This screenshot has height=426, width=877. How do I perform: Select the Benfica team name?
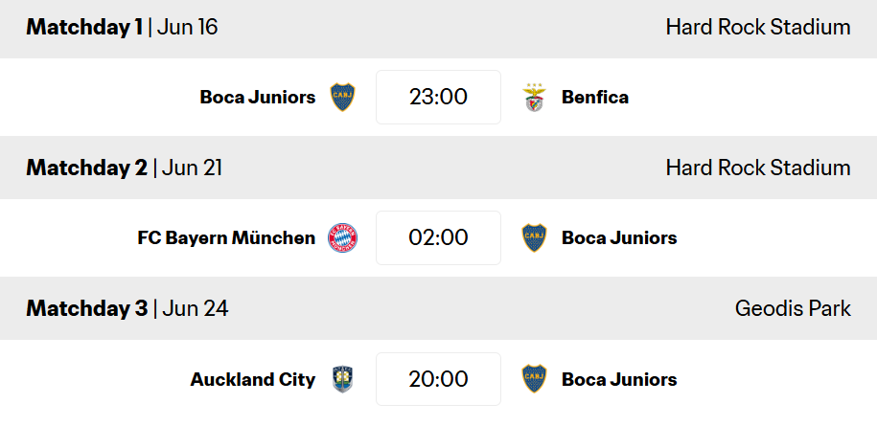point(595,97)
